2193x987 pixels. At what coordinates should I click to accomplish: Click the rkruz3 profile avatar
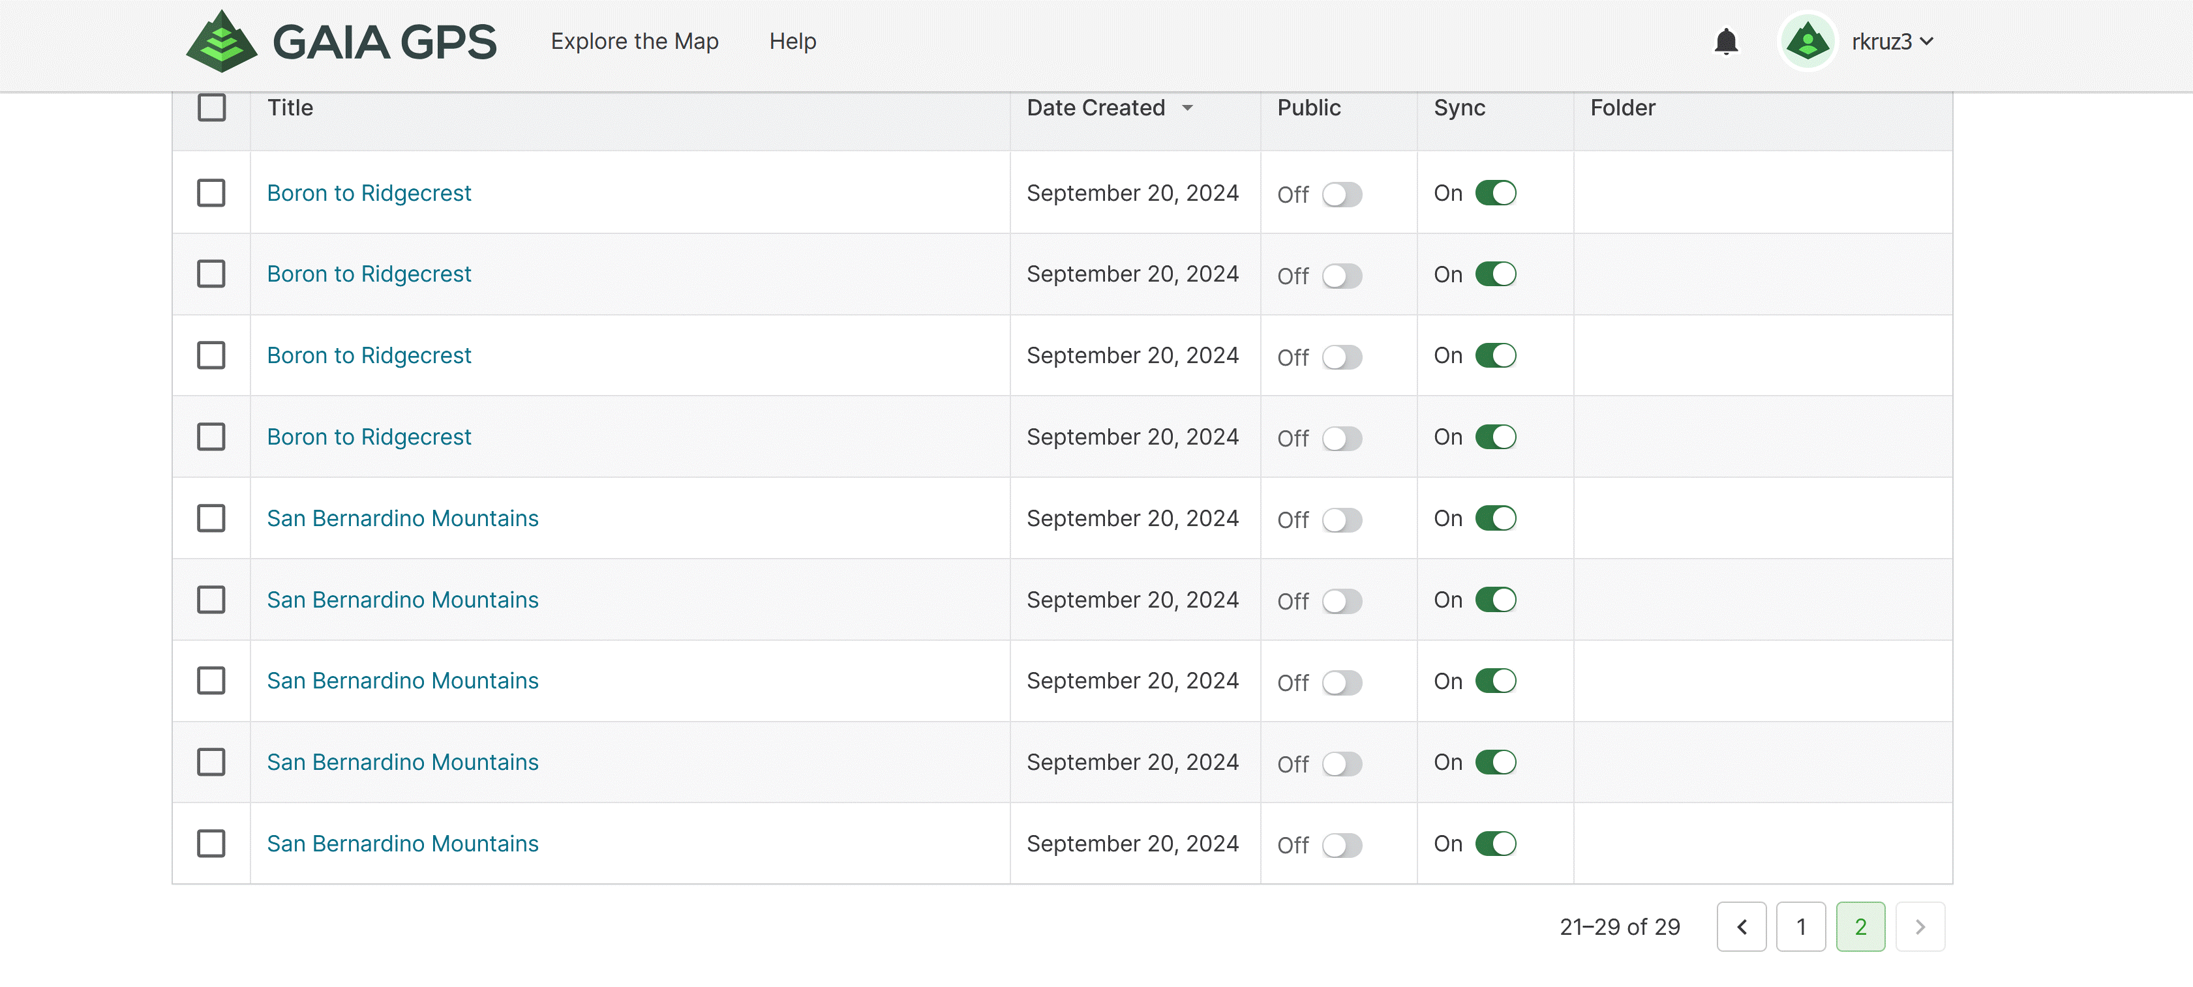click(x=1807, y=42)
